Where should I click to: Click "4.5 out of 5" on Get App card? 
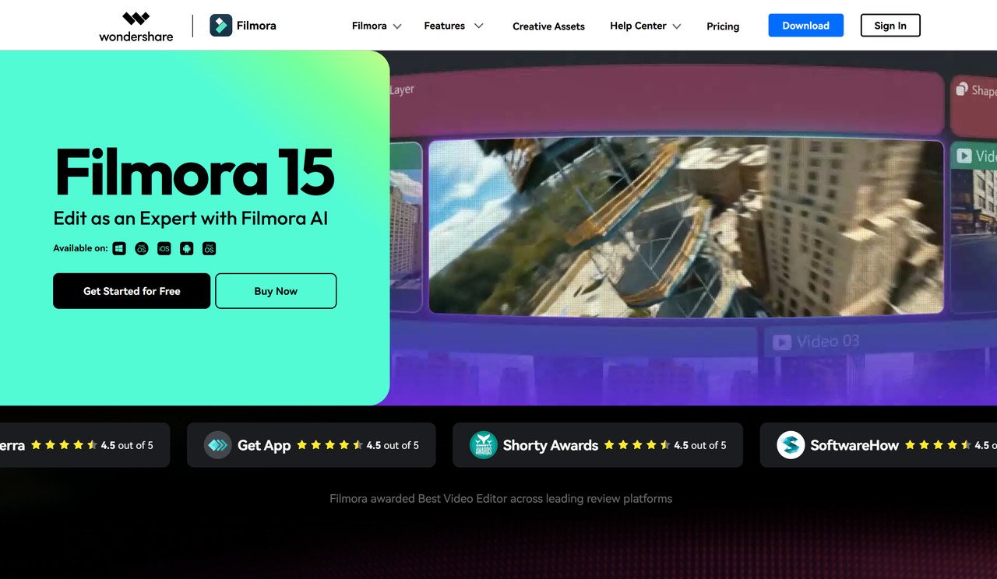tap(393, 445)
